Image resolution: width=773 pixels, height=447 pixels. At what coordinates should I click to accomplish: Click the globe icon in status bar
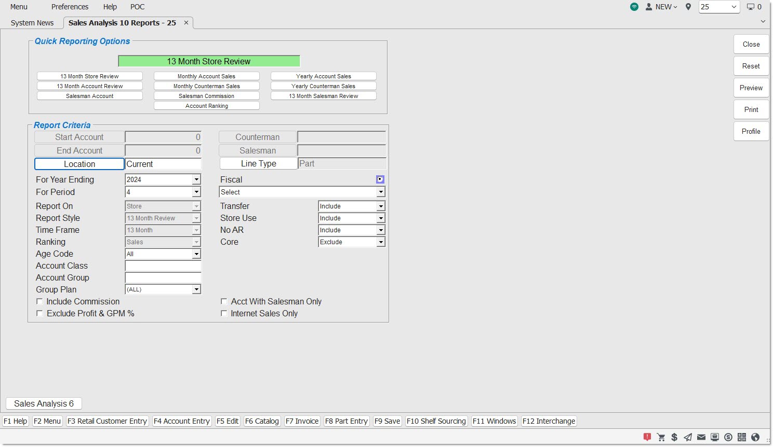[755, 437]
